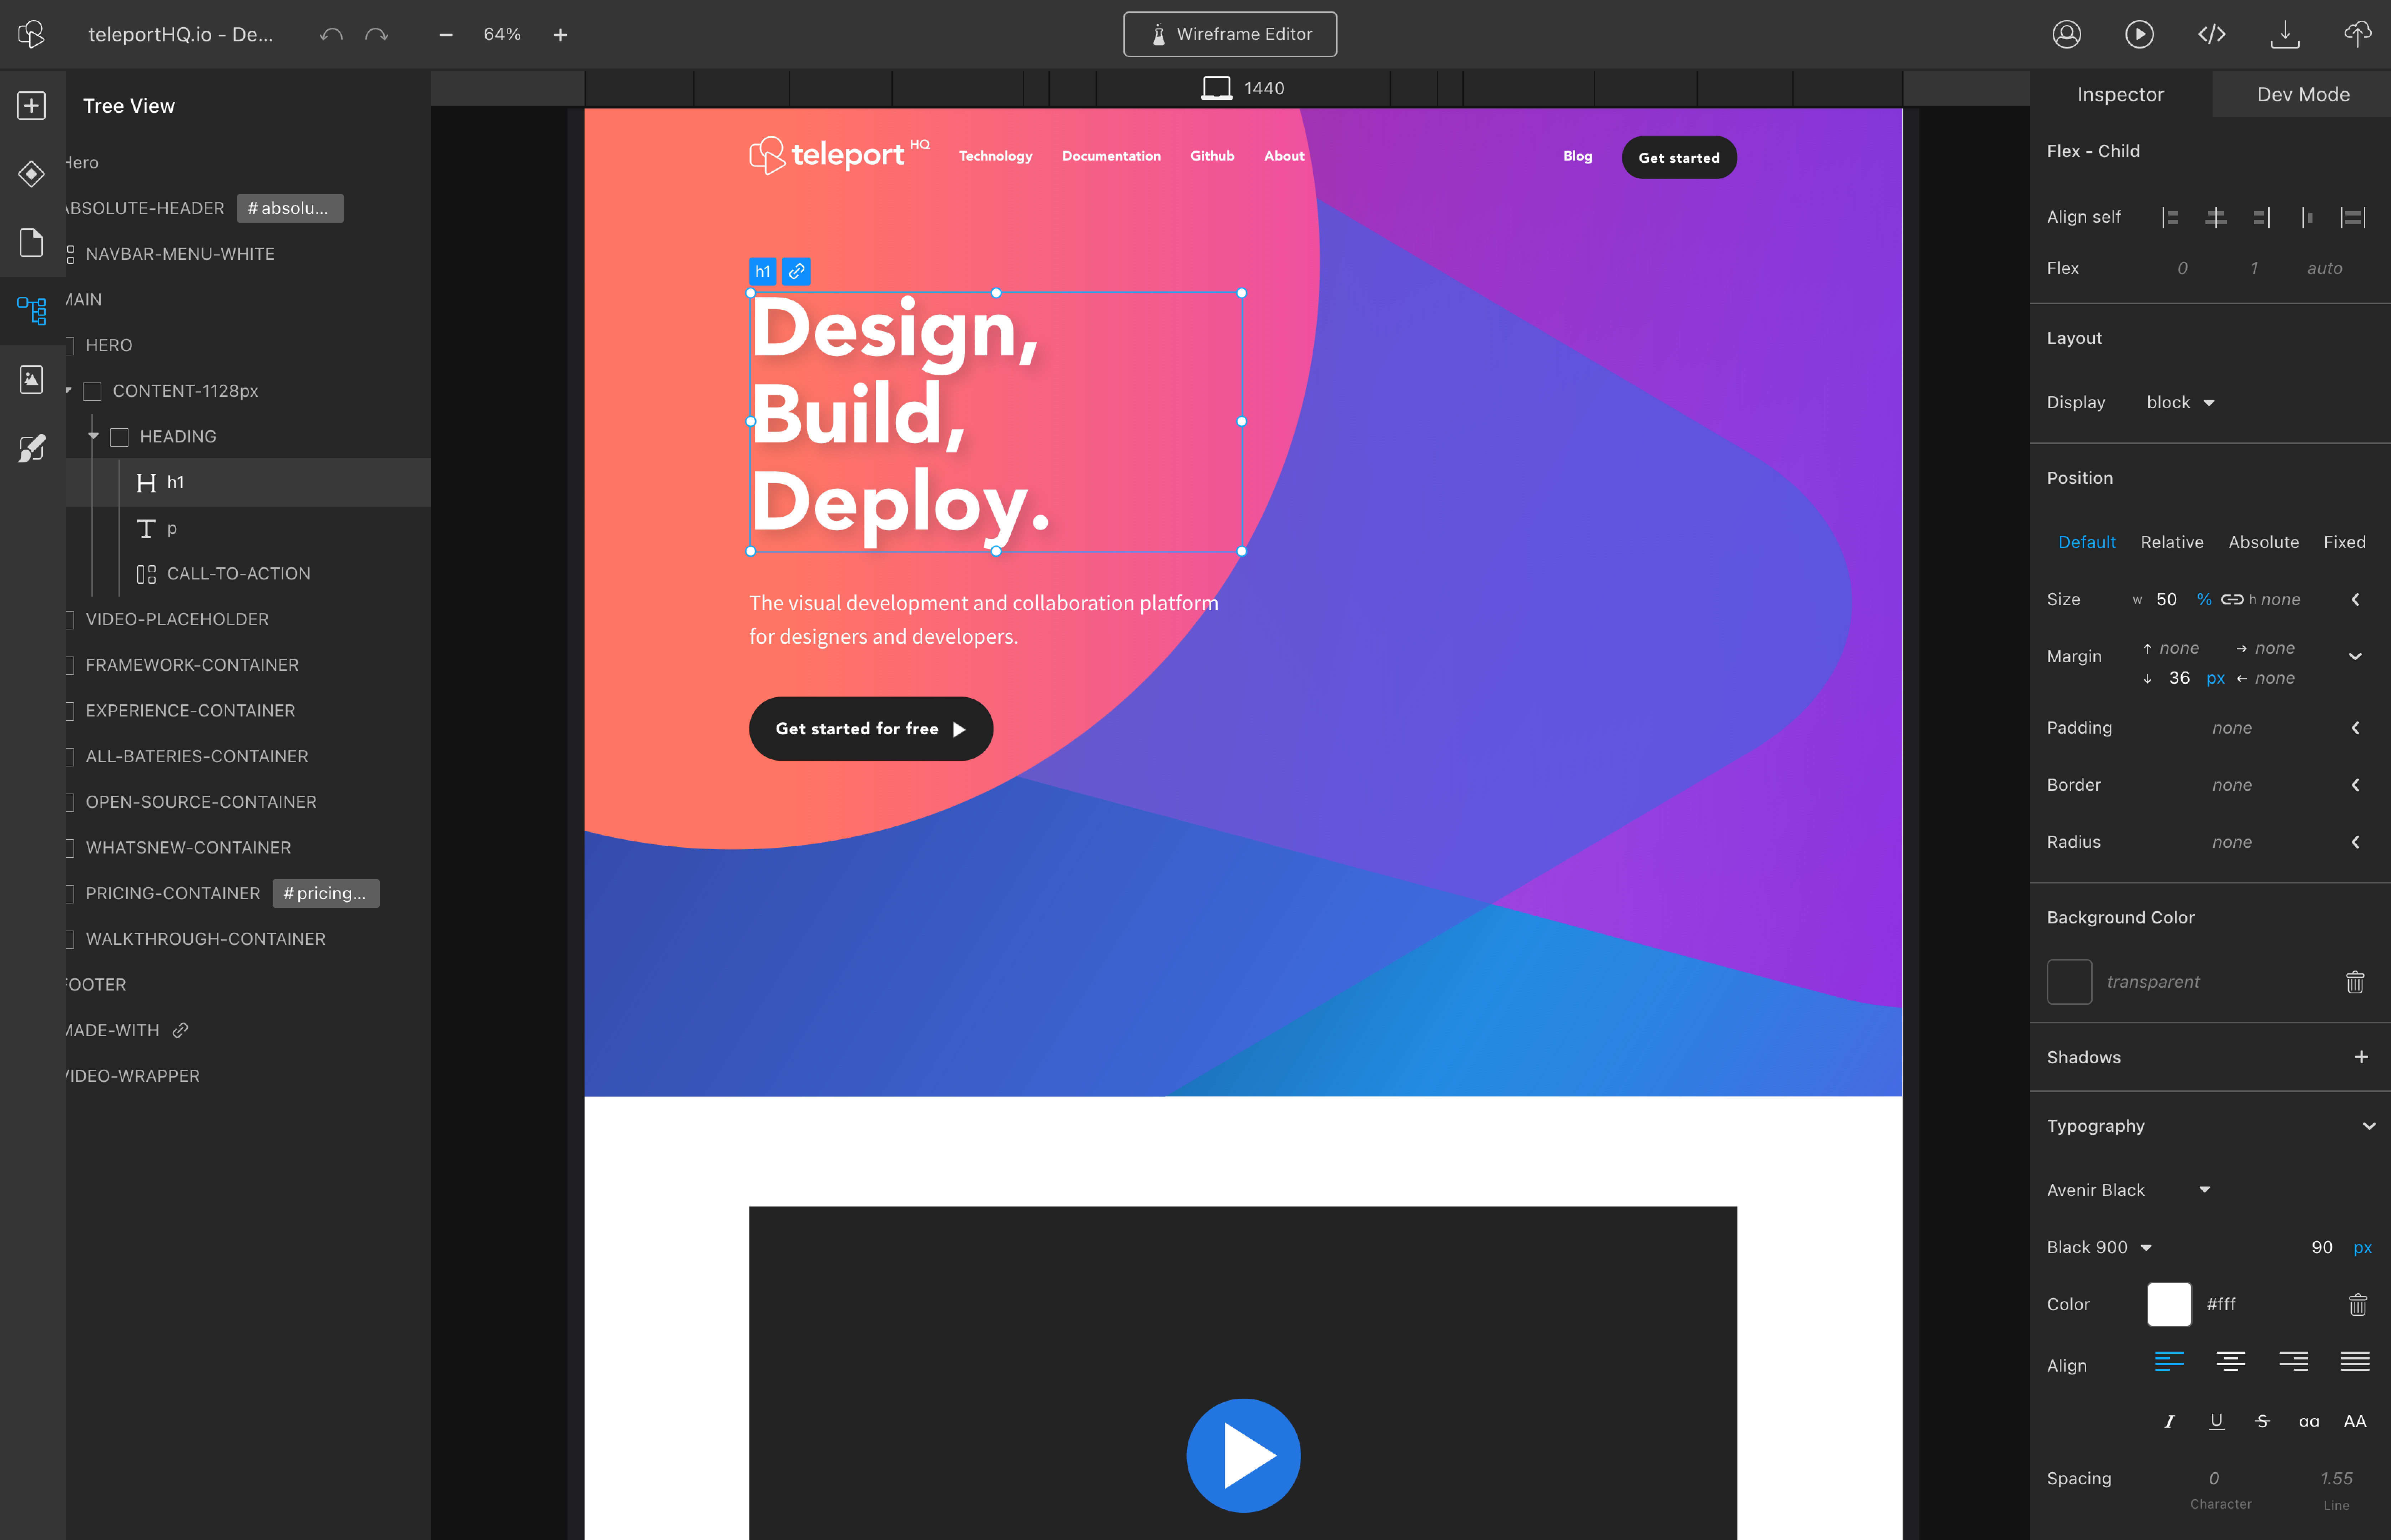The image size is (2391, 1540).
Task: Preview project with the play icon
Action: point(2139,34)
